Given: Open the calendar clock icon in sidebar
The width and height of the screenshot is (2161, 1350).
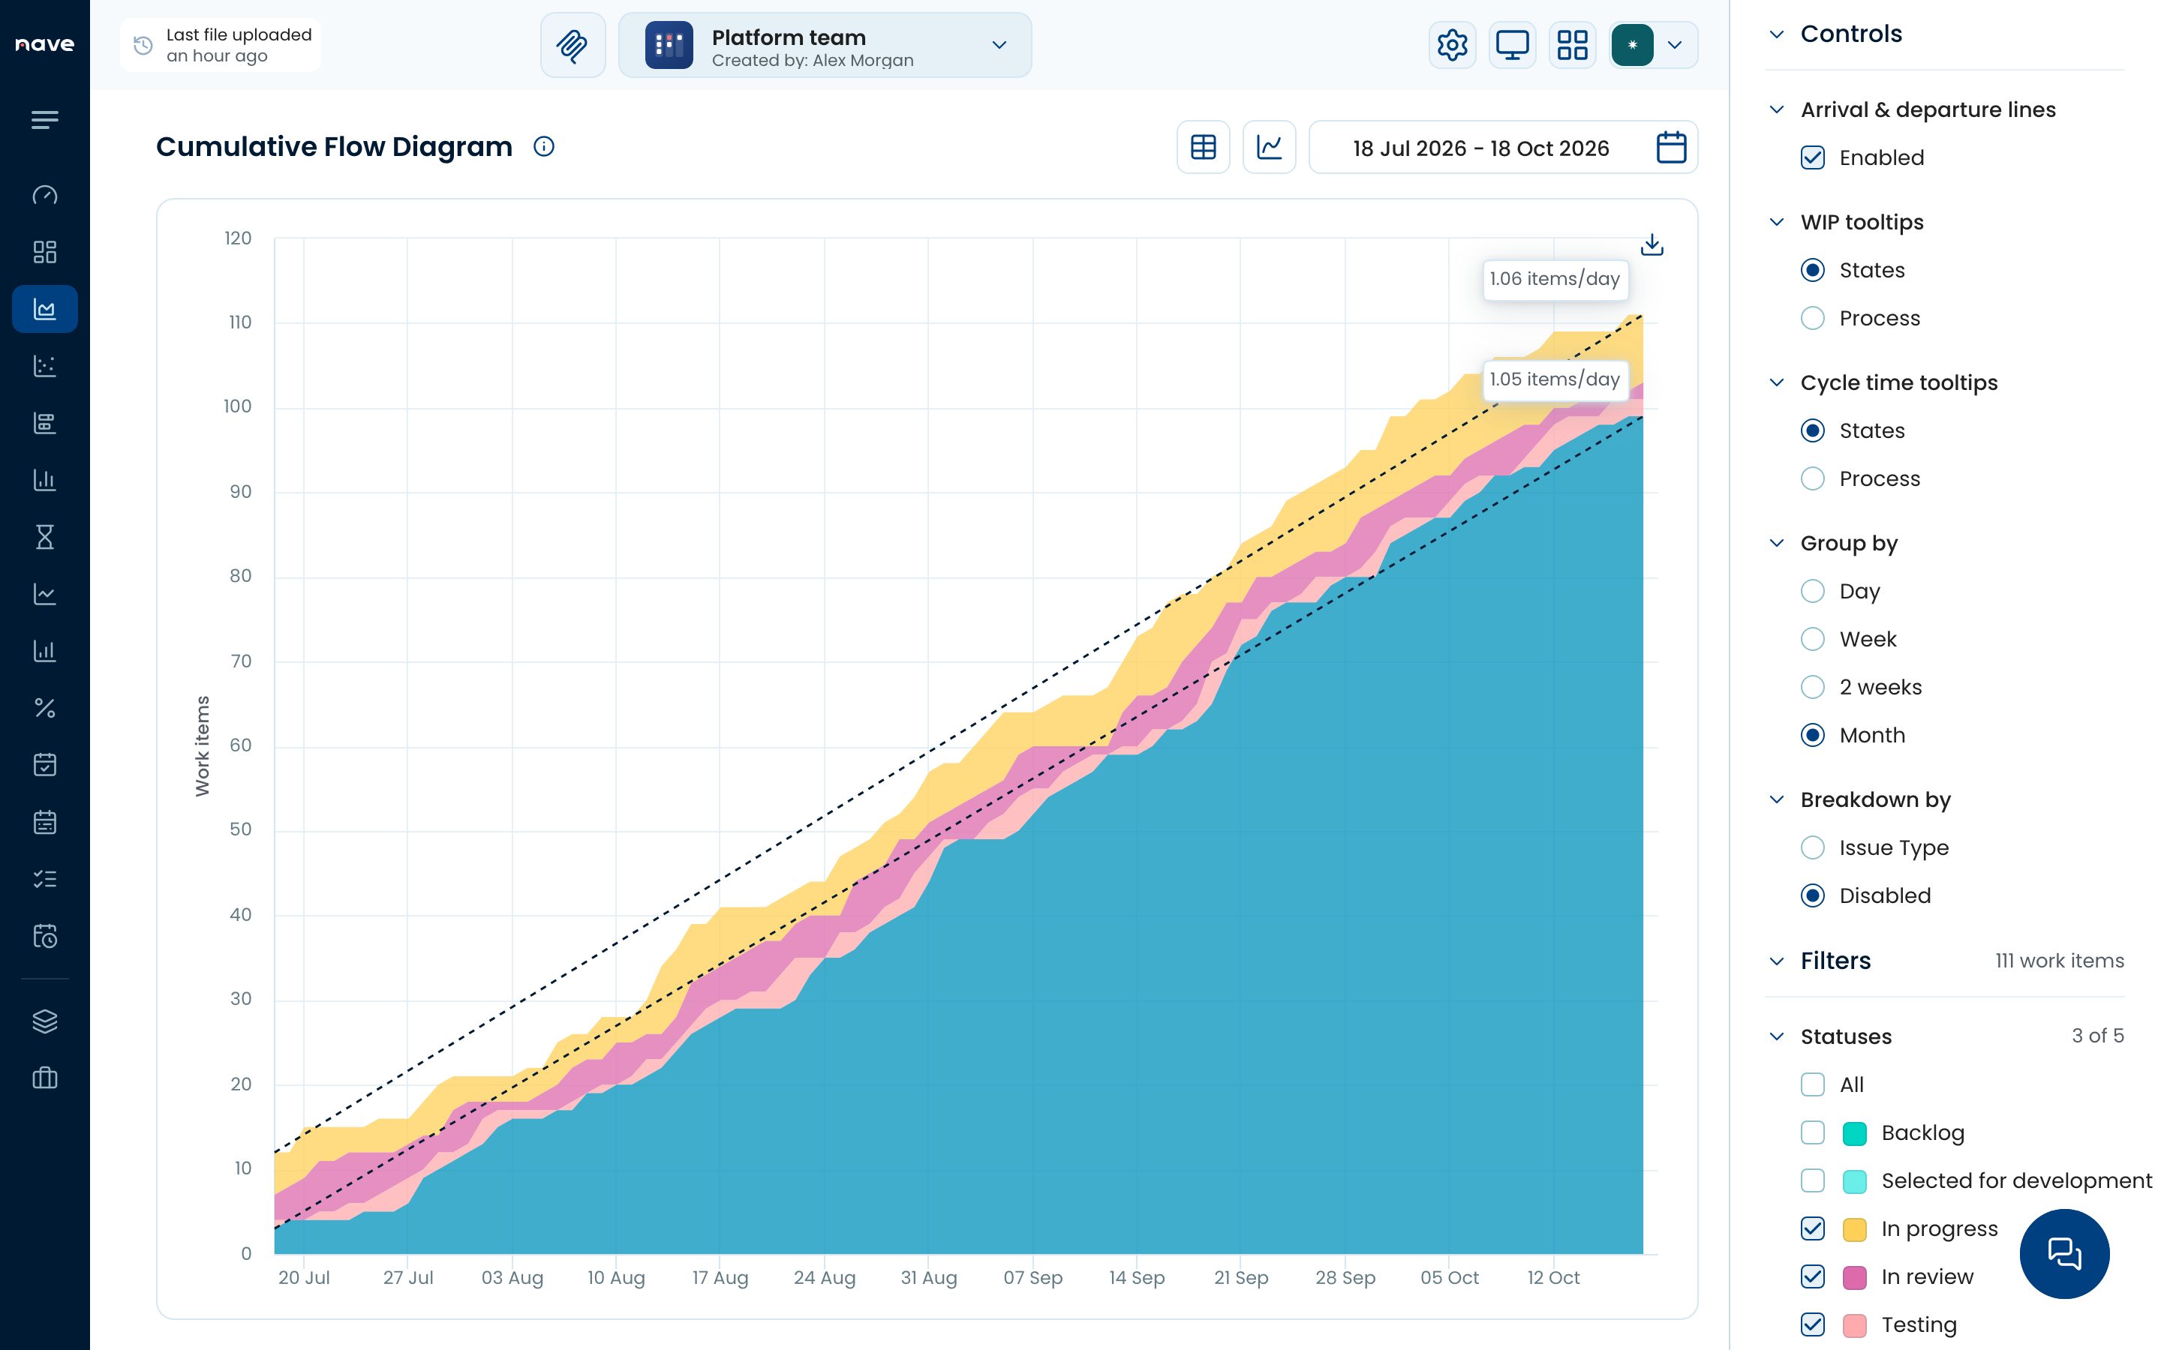Looking at the screenshot, I should pos(45,936).
